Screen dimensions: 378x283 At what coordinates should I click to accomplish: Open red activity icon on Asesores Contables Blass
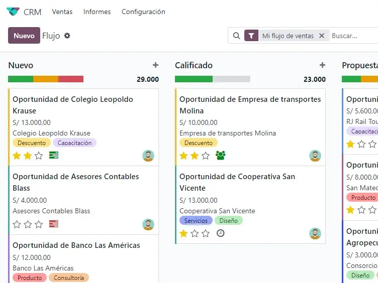click(x=54, y=224)
